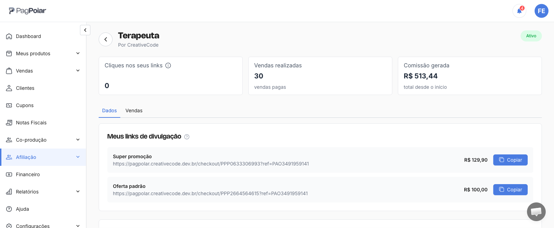Click the Ativo status badge

tap(531, 36)
